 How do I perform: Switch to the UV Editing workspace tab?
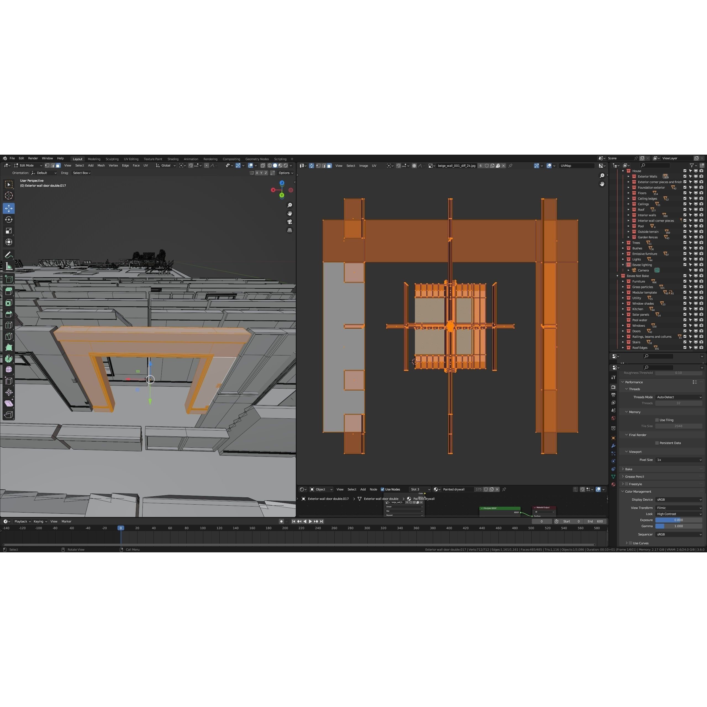point(131,159)
